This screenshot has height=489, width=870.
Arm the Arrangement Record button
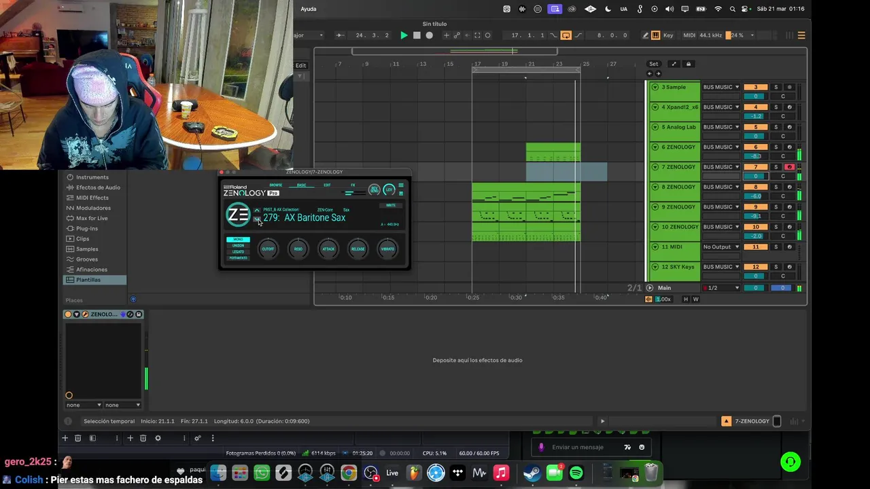[x=429, y=35]
